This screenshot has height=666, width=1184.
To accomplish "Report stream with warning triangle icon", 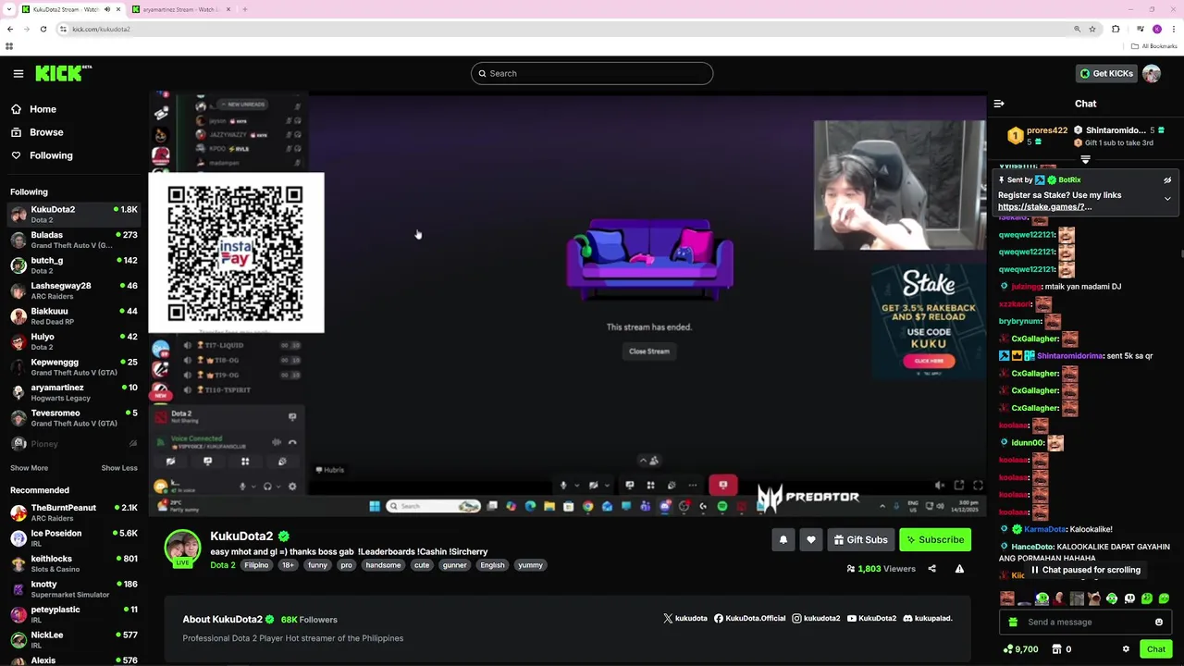I will [x=959, y=569].
